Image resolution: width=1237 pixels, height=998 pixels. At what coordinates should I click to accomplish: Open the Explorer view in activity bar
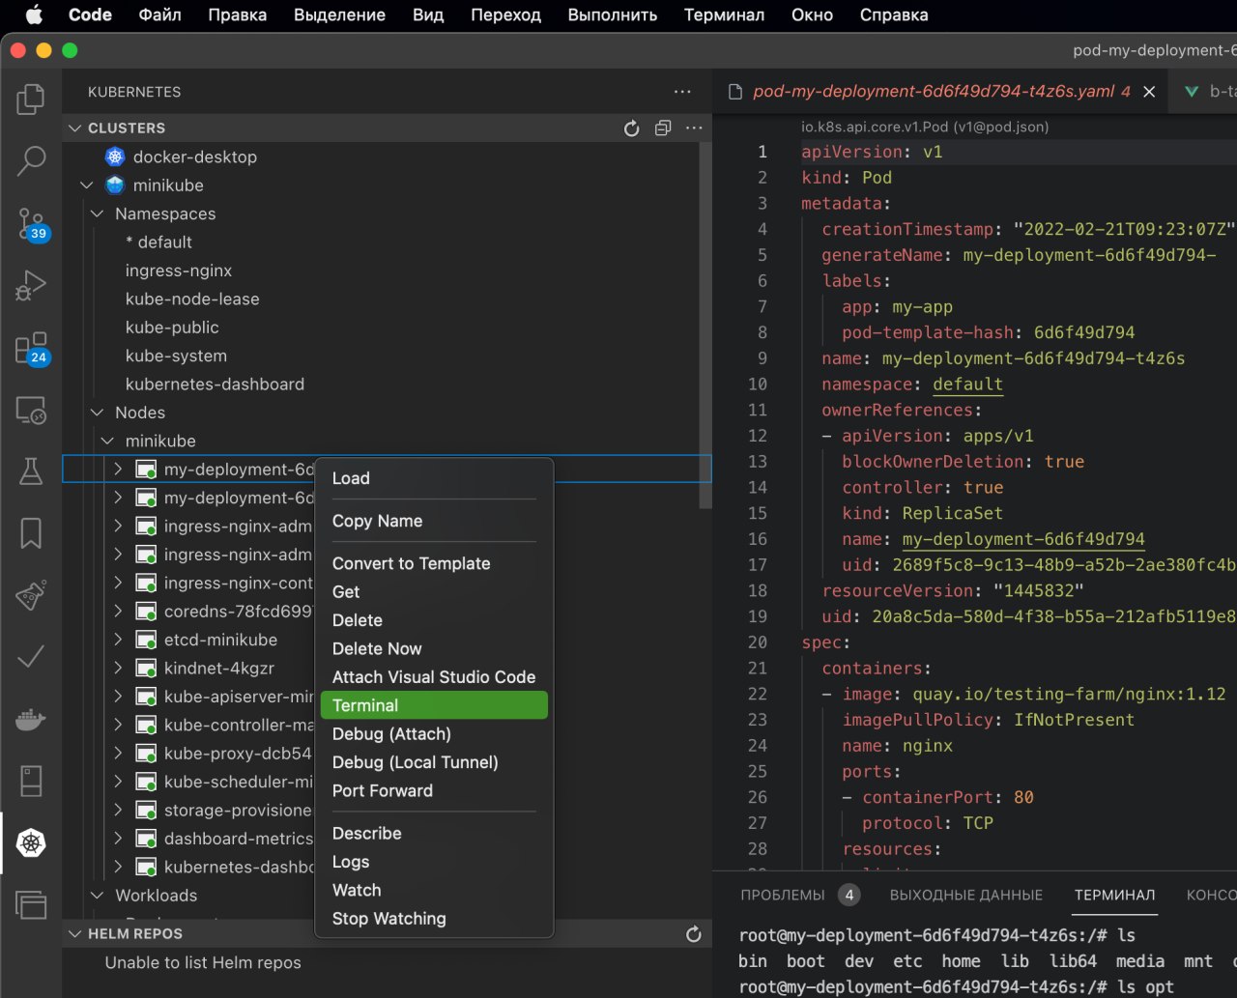[x=31, y=99]
